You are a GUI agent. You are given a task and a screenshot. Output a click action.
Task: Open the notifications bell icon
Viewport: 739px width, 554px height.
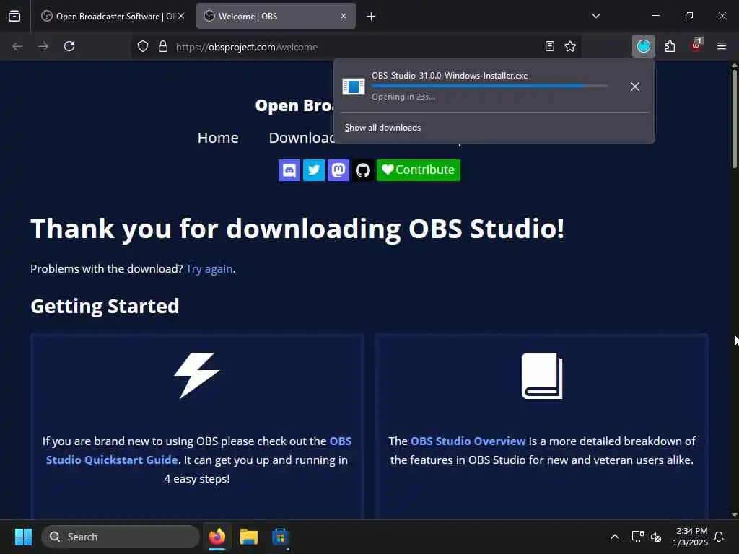point(720,537)
